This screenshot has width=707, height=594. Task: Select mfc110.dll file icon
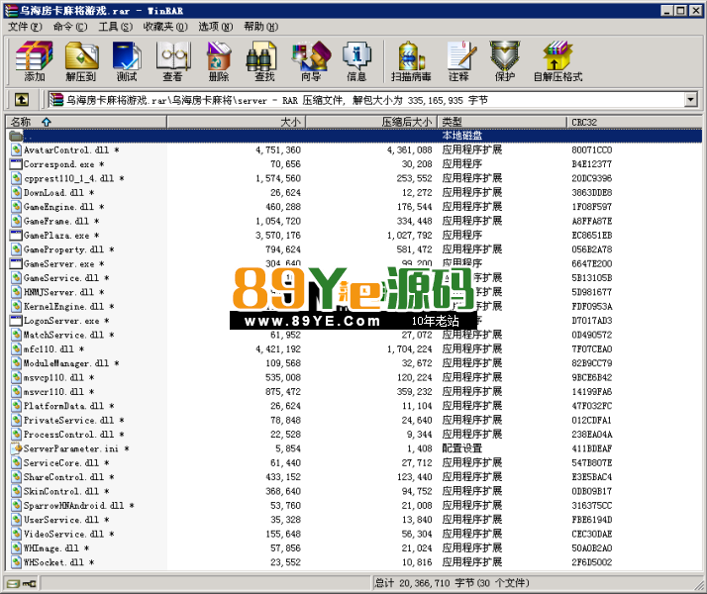point(16,348)
